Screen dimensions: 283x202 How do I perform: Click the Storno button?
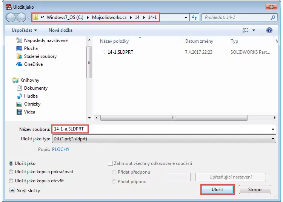(255, 190)
